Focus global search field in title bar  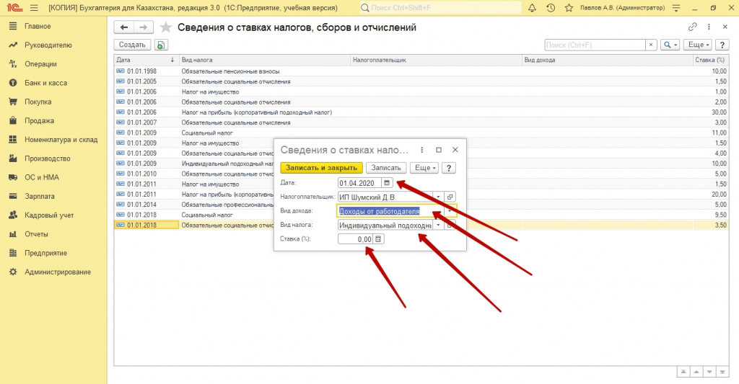click(x=441, y=8)
